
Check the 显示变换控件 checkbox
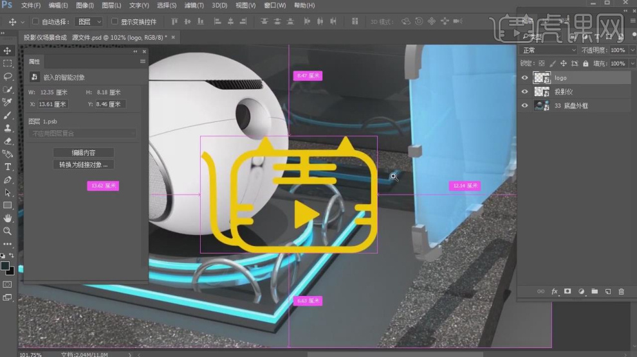pyautogui.click(x=115, y=22)
